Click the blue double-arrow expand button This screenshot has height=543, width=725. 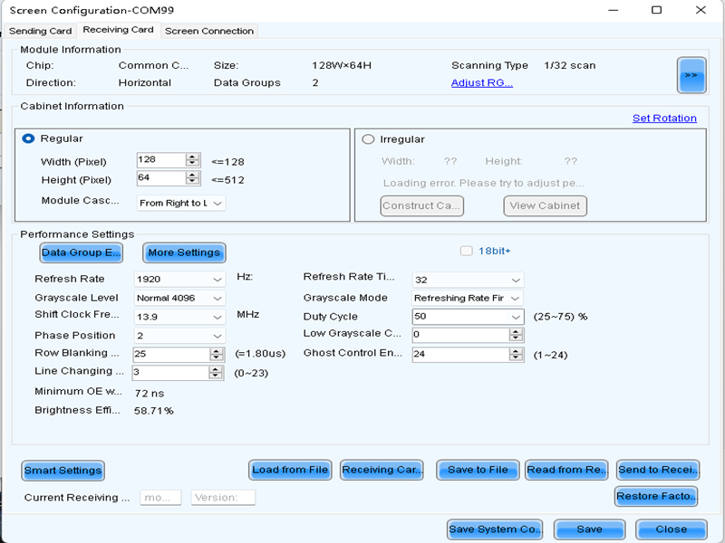click(691, 75)
